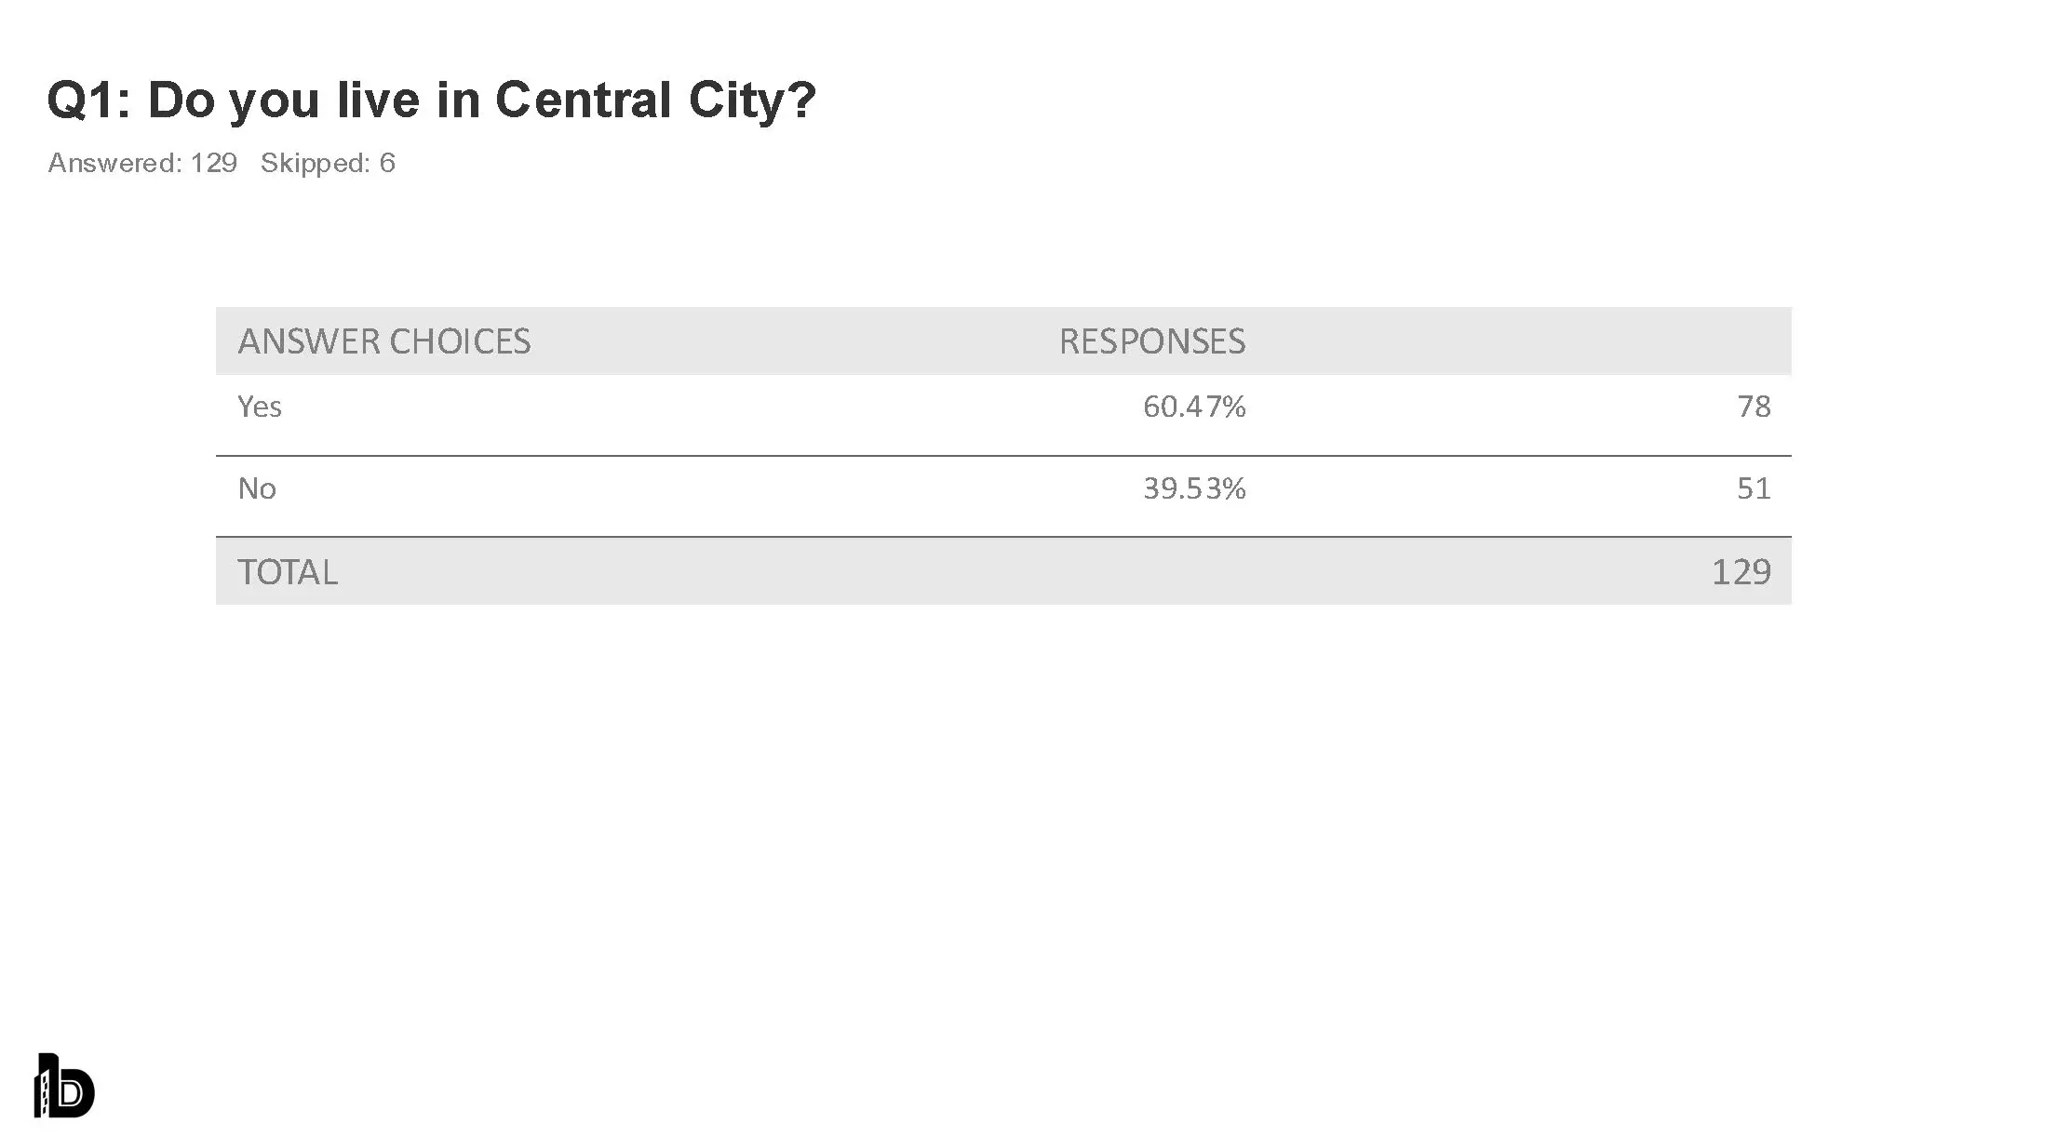Click the word 'you' in the title
The image size is (2057, 1136).
[x=275, y=100]
